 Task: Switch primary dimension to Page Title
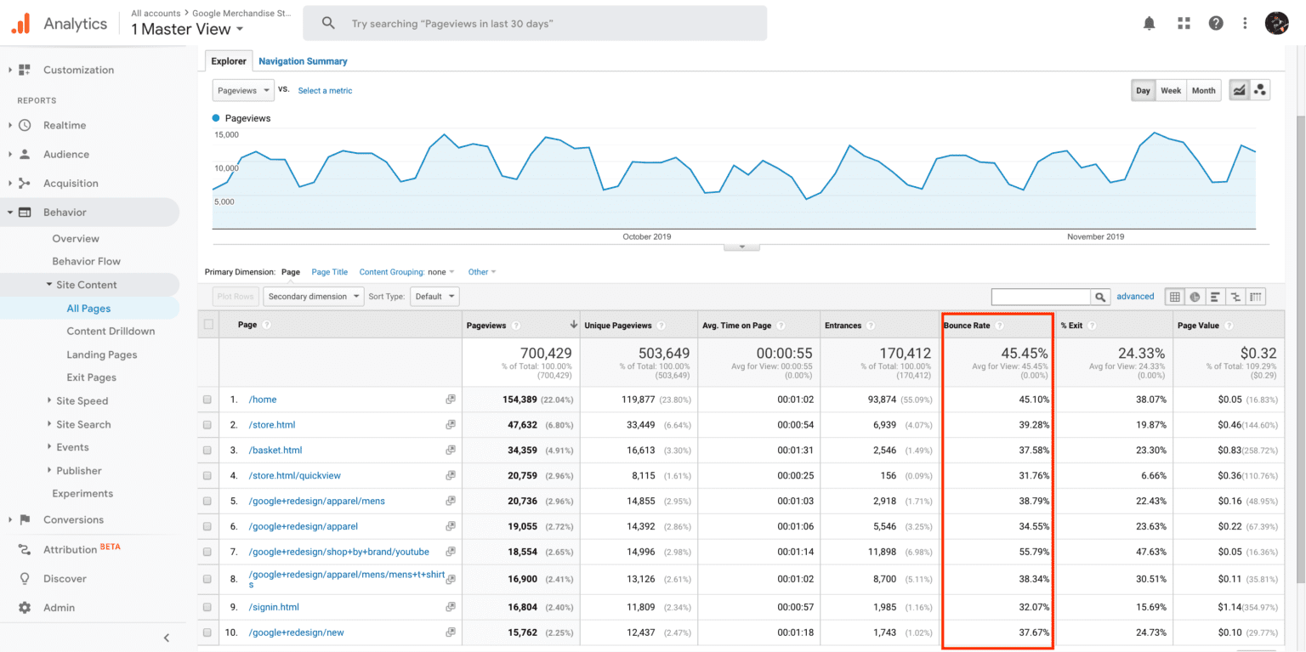(329, 272)
